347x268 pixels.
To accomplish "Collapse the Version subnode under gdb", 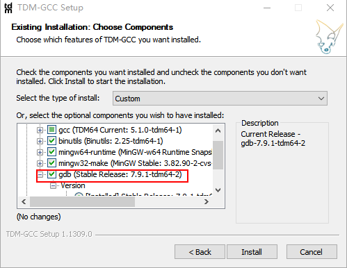I will click(x=53, y=185).
